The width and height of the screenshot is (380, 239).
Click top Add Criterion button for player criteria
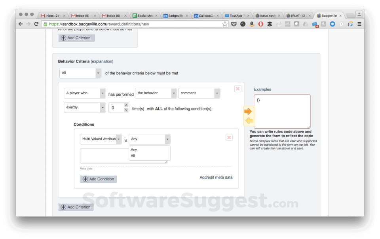[x=76, y=38]
